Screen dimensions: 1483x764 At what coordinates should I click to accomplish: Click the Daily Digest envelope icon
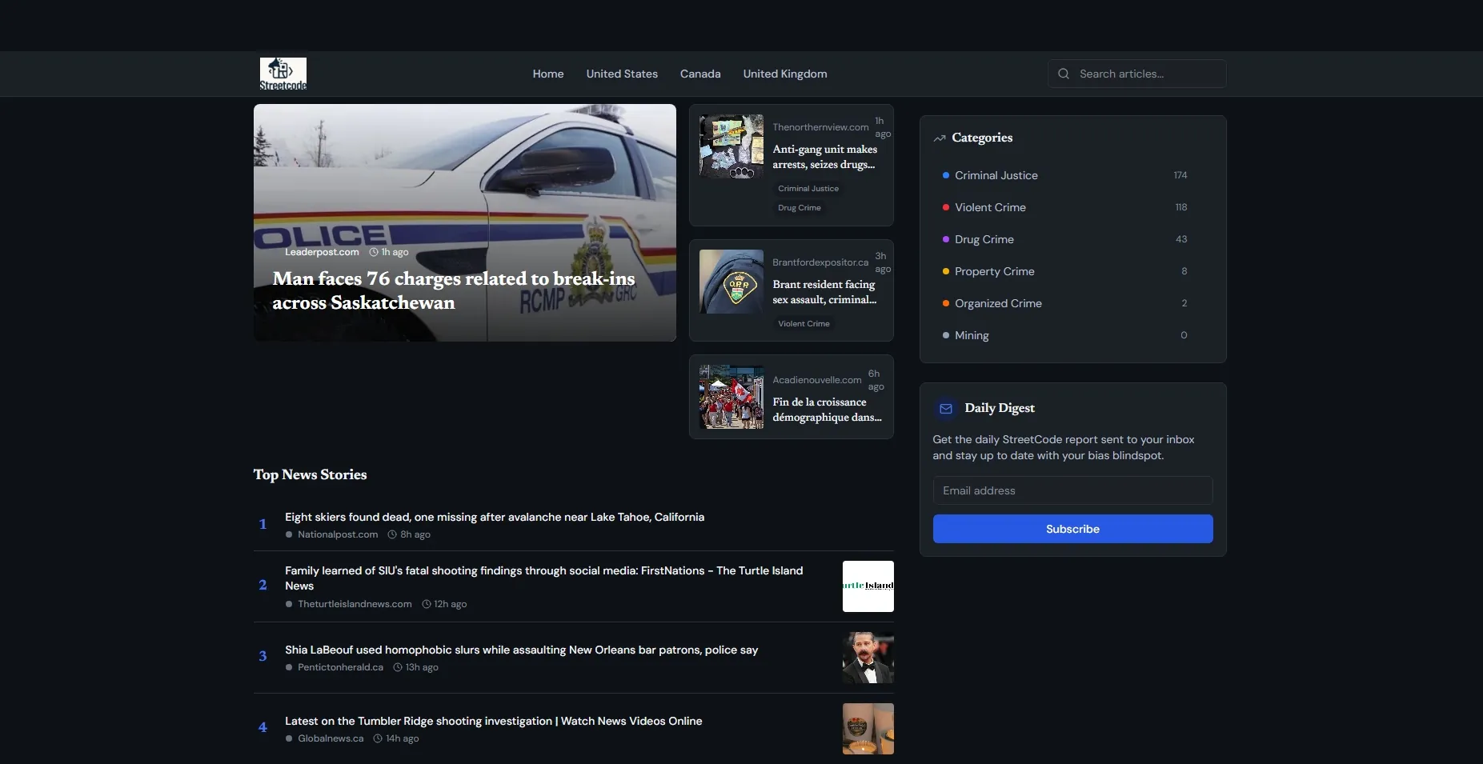(945, 408)
